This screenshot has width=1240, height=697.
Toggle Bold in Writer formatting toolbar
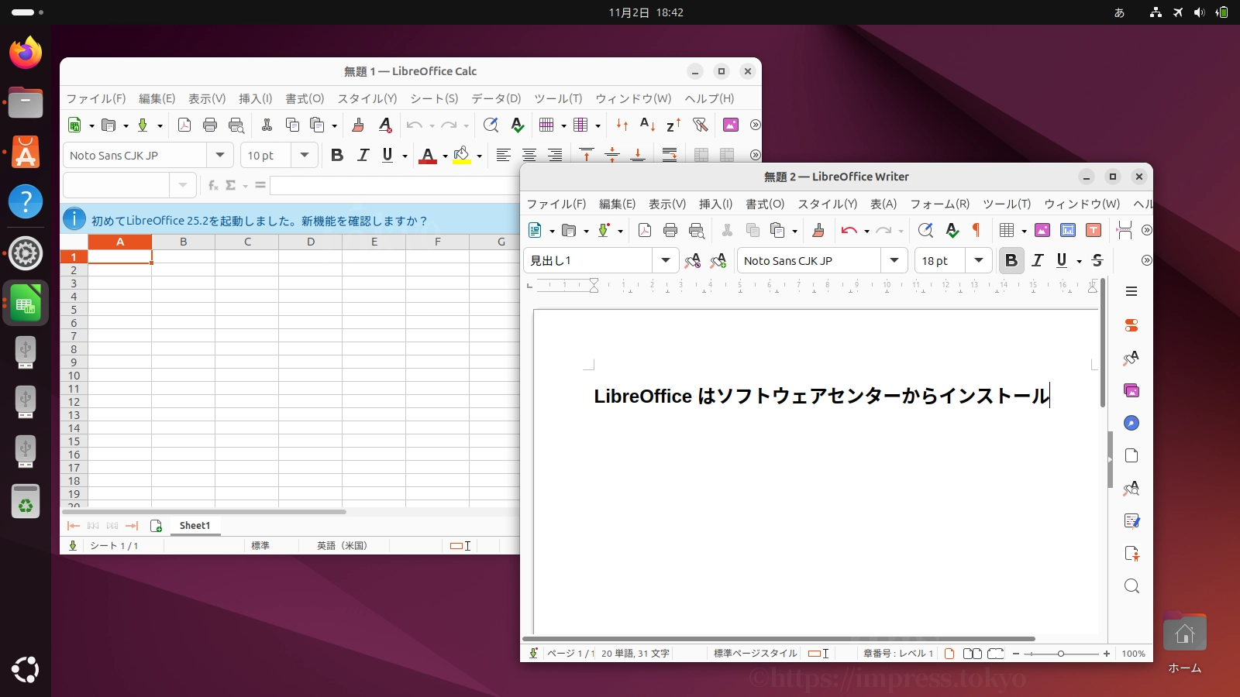[x=1011, y=260]
